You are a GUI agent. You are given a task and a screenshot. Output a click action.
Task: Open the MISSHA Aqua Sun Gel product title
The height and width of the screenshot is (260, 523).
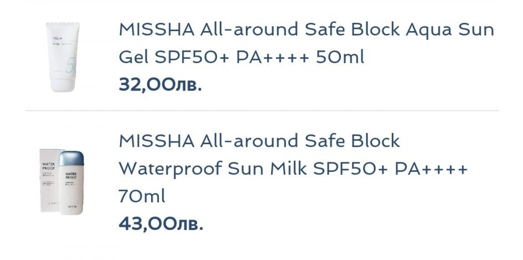pyautogui.click(x=306, y=43)
